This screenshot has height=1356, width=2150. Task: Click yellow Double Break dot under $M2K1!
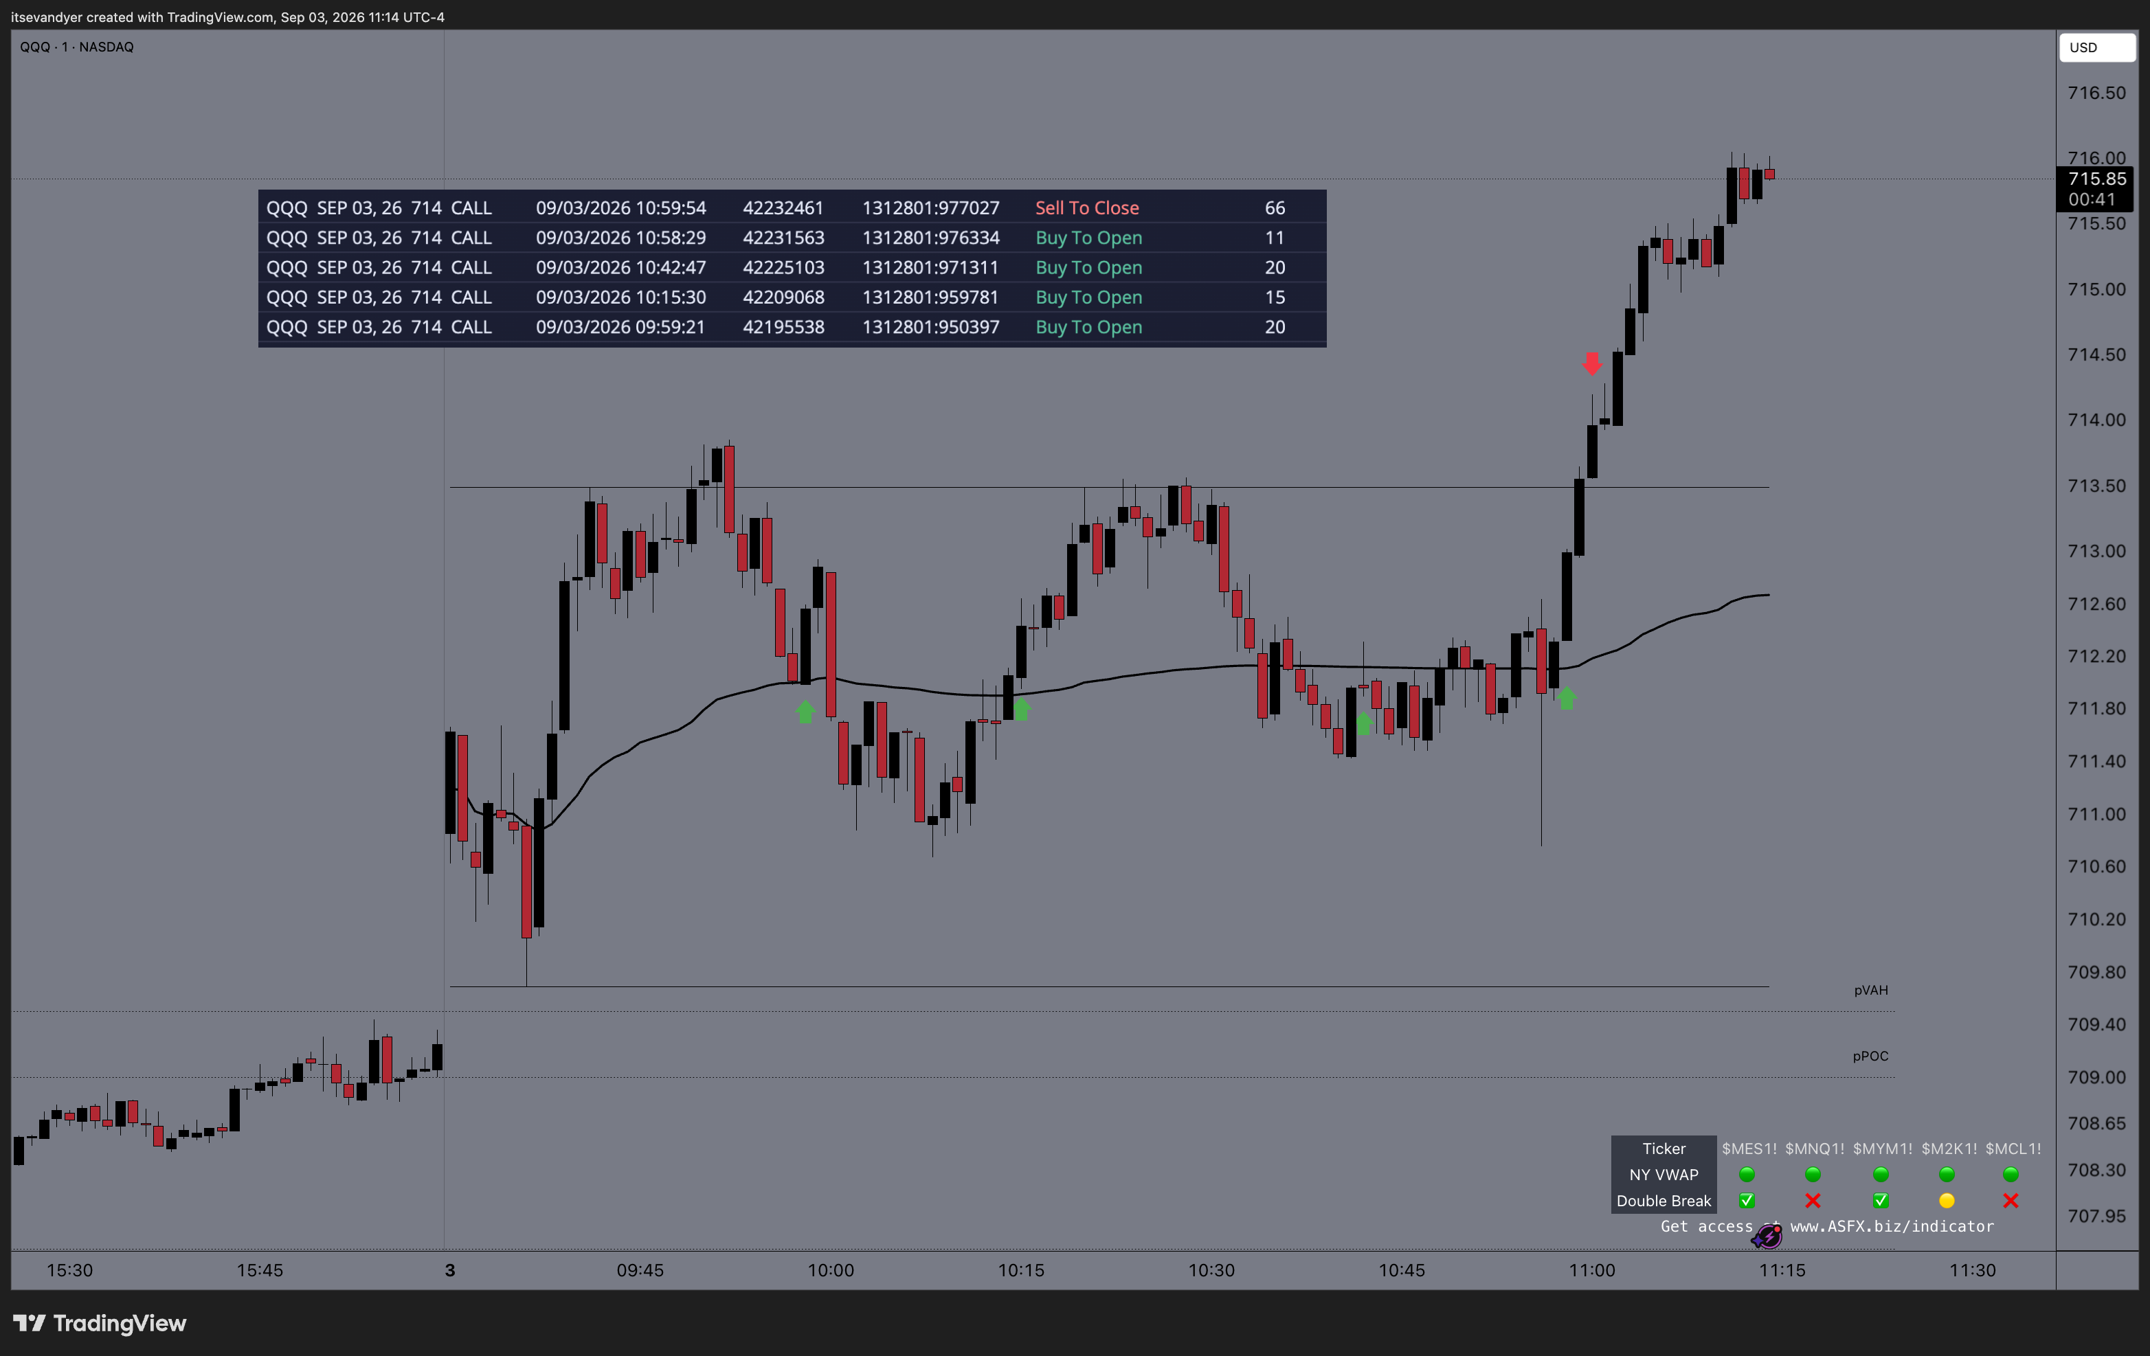(1947, 1201)
